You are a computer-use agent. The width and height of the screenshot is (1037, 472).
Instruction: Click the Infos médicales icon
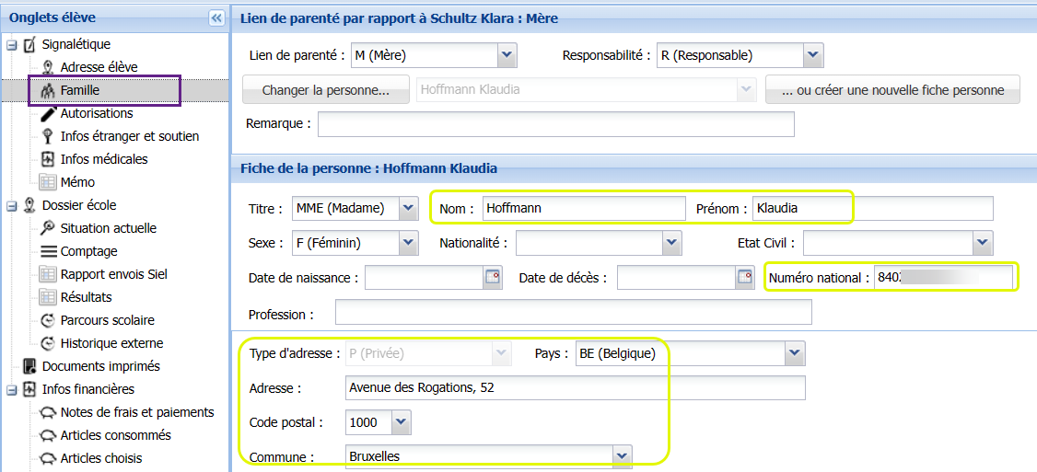click(x=48, y=159)
